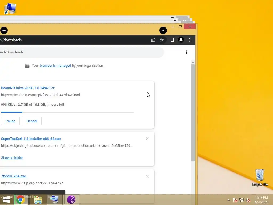Open the on-screen keyboard taskbar app
Image resolution: width=273 pixels, height=205 pixels.
54,200
